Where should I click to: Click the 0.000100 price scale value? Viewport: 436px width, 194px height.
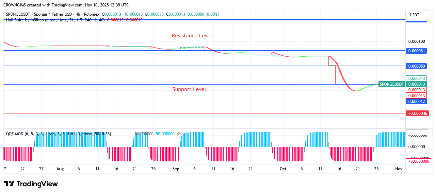point(417,41)
